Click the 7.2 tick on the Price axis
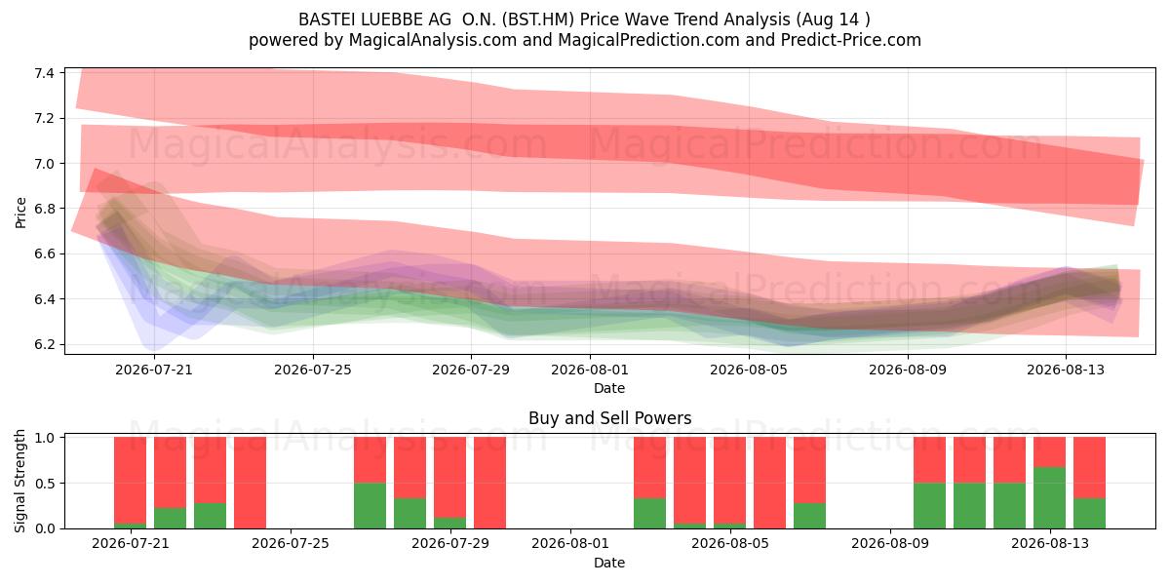This screenshot has width=1170, height=585. 45,118
